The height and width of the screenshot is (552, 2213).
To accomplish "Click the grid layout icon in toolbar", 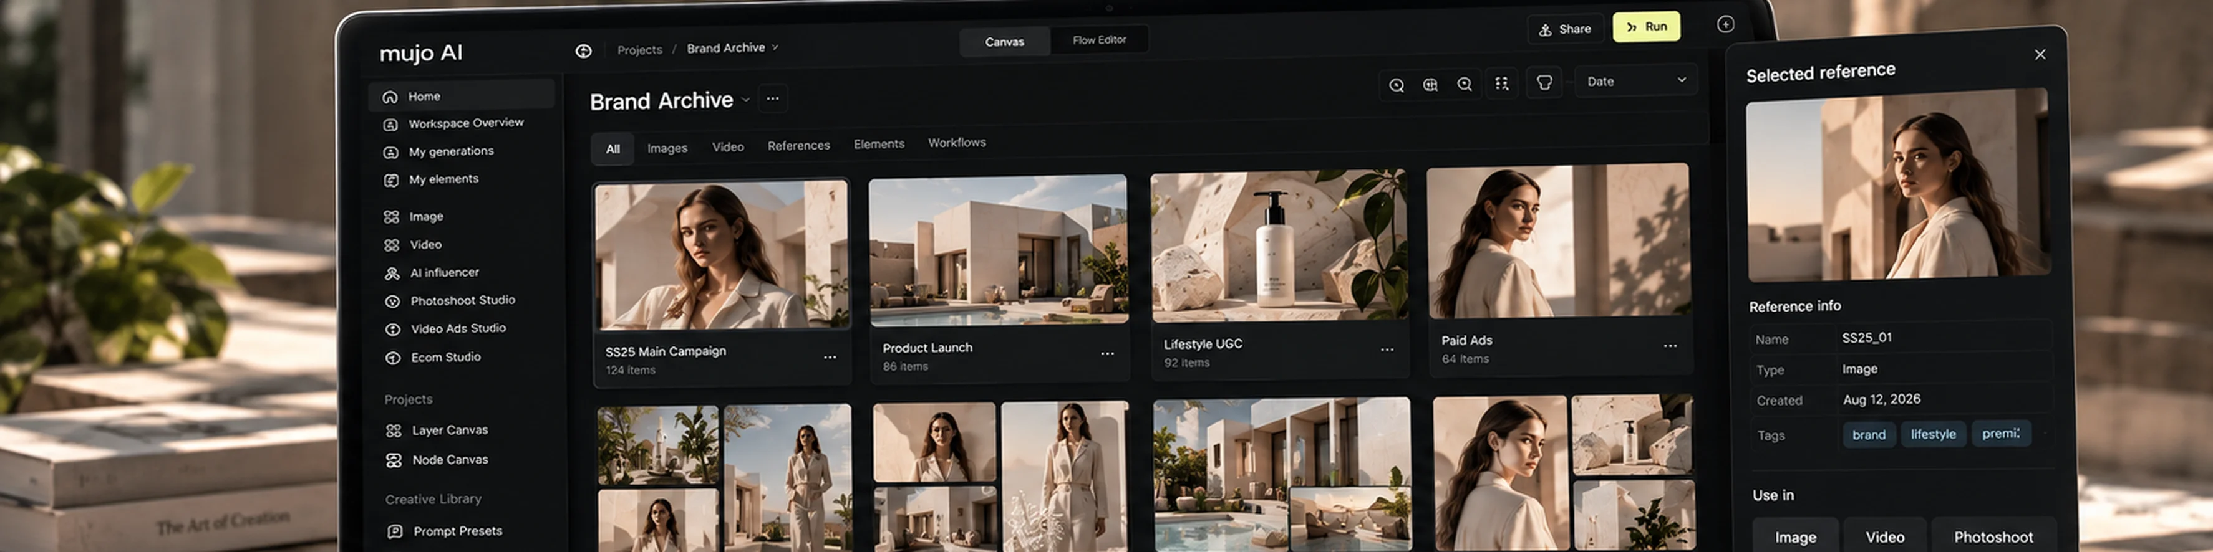I will pyautogui.click(x=1501, y=83).
